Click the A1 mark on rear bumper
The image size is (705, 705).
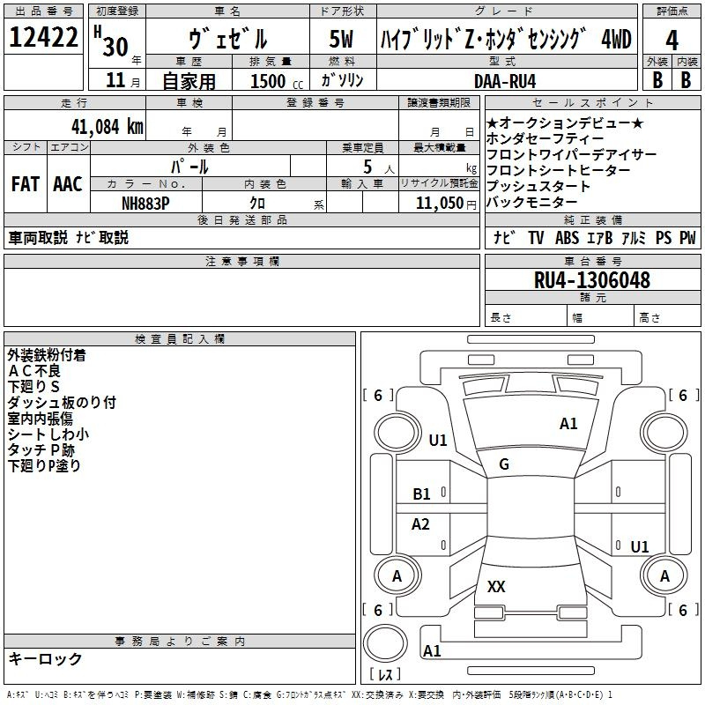(432, 650)
